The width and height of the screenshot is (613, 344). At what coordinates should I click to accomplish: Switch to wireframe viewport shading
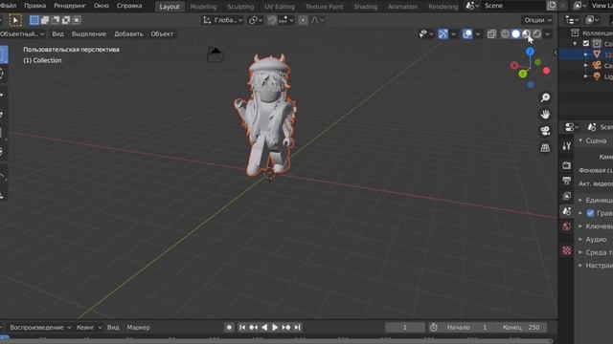click(x=505, y=34)
